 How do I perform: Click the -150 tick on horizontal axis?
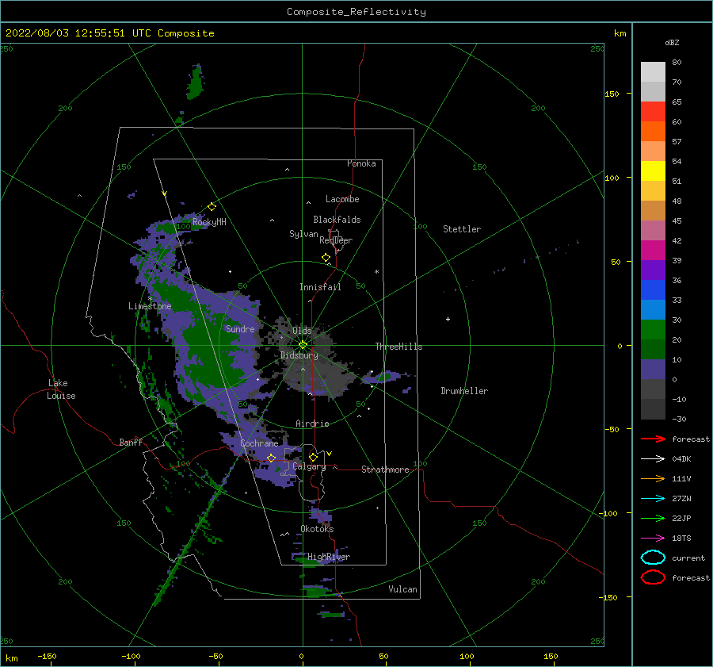coord(47,656)
